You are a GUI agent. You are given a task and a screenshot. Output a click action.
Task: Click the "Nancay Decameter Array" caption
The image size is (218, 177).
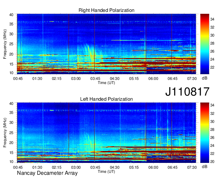pos(47,173)
